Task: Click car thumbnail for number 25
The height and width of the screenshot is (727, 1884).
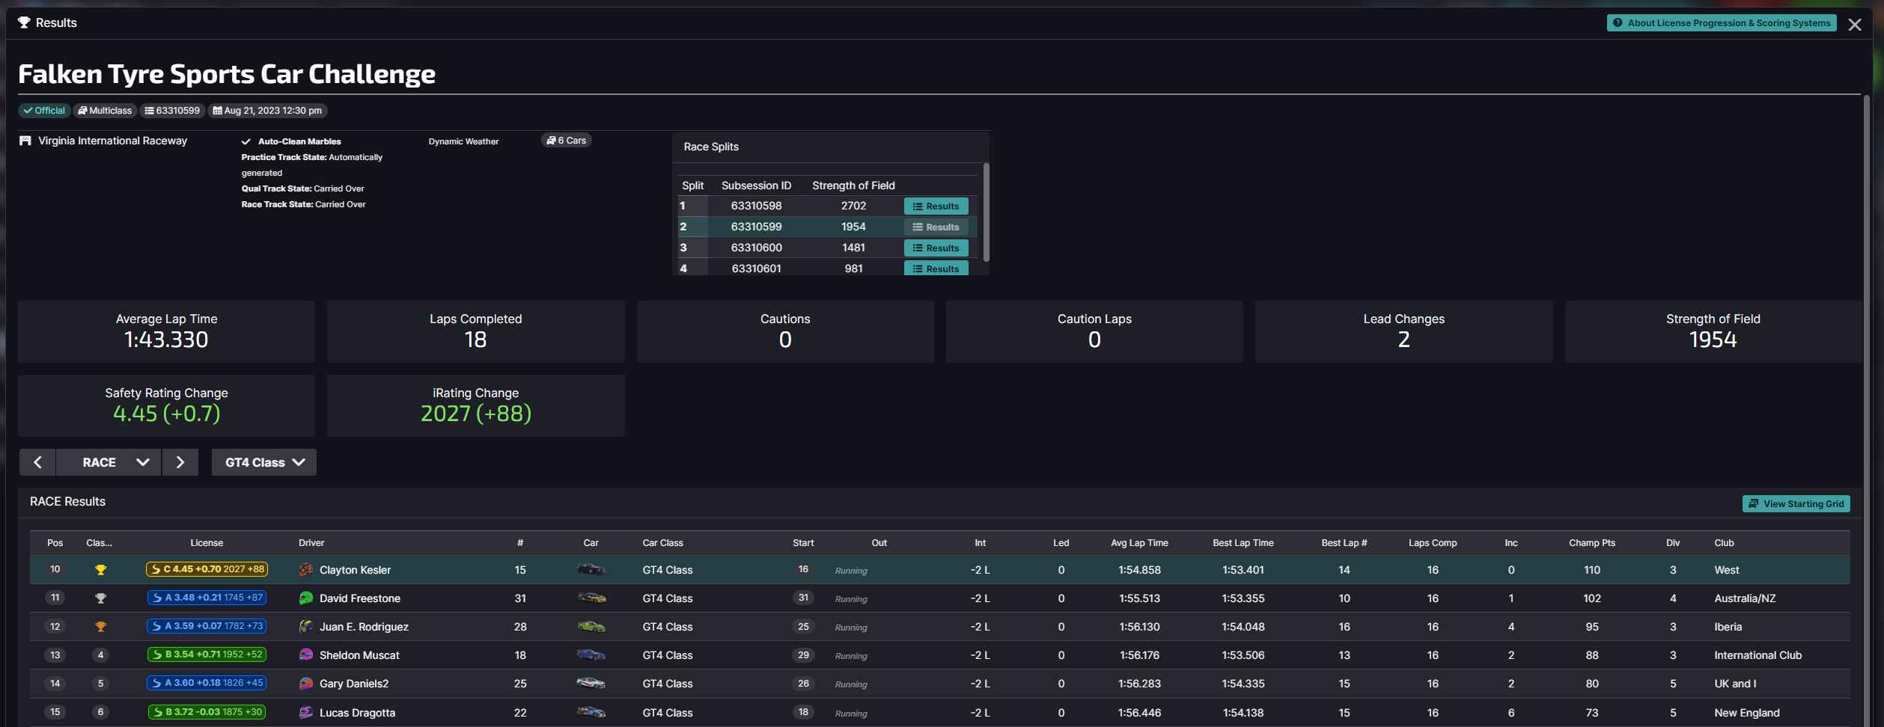Action: point(591,684)
